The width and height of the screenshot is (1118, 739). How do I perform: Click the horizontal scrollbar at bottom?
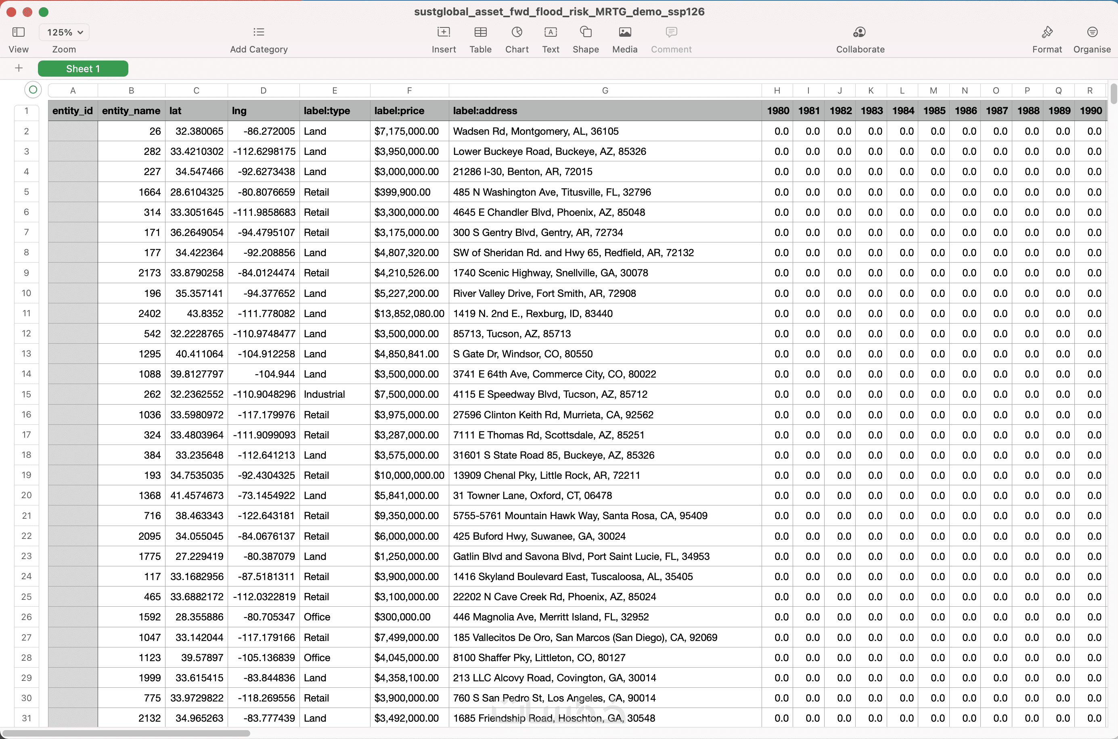(126, 733)
